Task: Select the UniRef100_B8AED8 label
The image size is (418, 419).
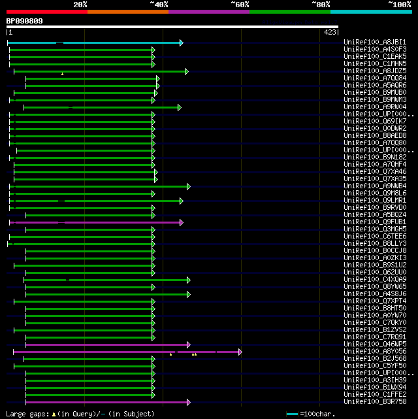Action: (375, 136)
